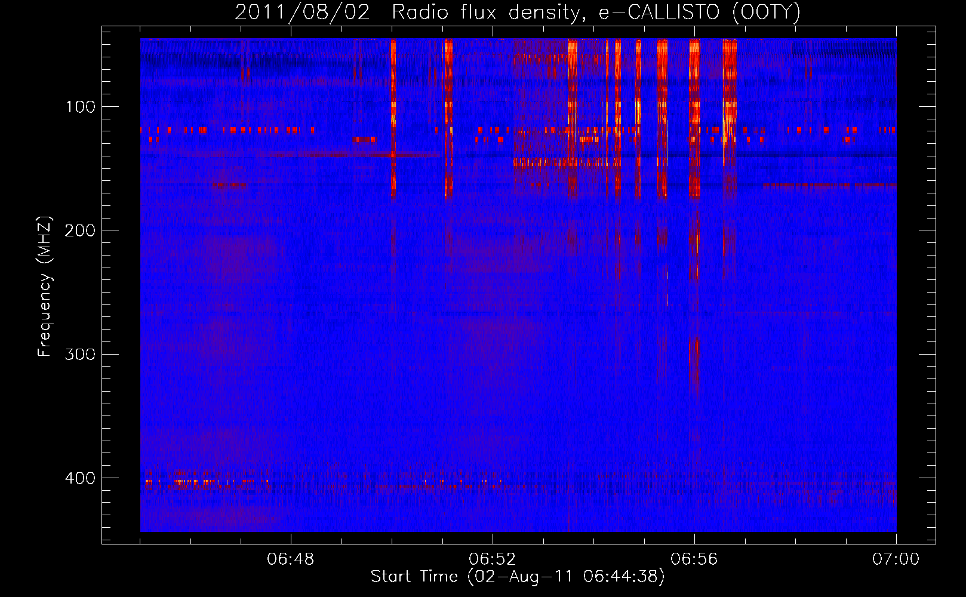
Task: Click the 06:52 time tick label
Action: tap(493, 559)
